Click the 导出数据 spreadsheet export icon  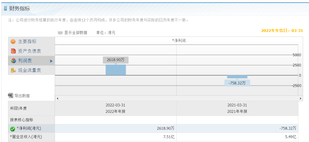pyautogui.click(x=11, y=95)
